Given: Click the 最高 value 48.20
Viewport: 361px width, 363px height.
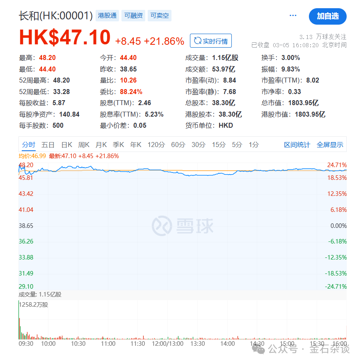Looking at the screenshot, I should pos(48,57).
